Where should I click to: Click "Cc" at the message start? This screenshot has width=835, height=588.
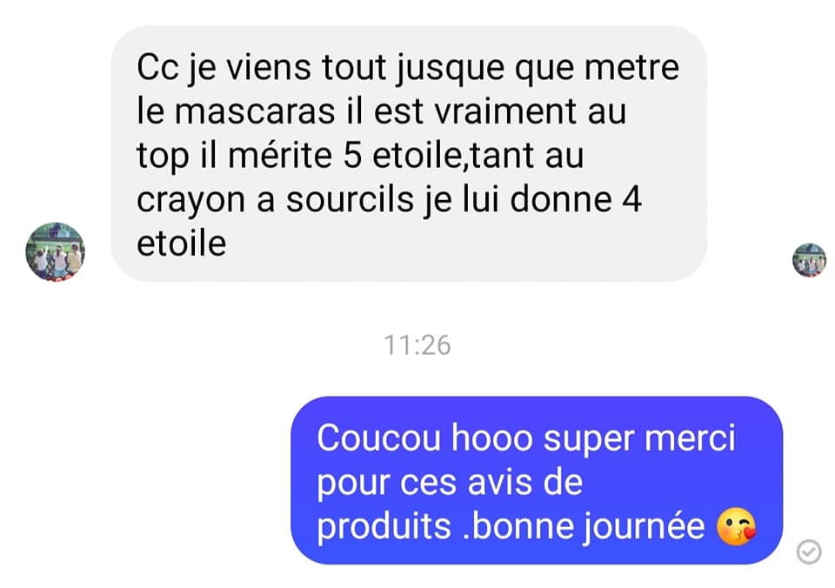click(x=157, y=68)
